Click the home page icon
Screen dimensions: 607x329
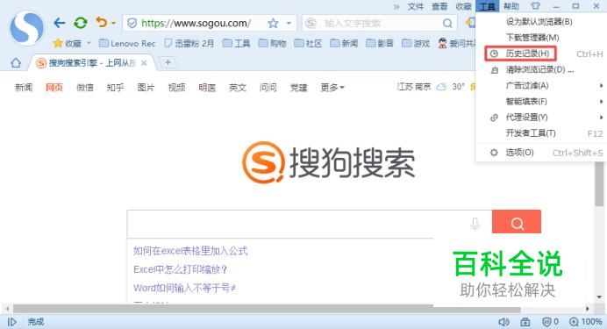pyautogui.click(x=16, y=62)
